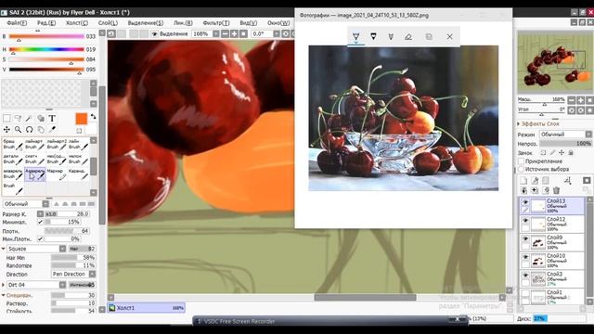Collapse the Squeeze brush shape section
The width and height of the screenshot is (594, 334).
point(4,249)
